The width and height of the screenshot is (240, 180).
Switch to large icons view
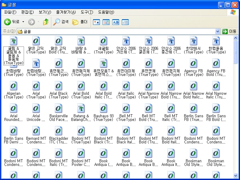pyautogui.click(x=96, y=22)
